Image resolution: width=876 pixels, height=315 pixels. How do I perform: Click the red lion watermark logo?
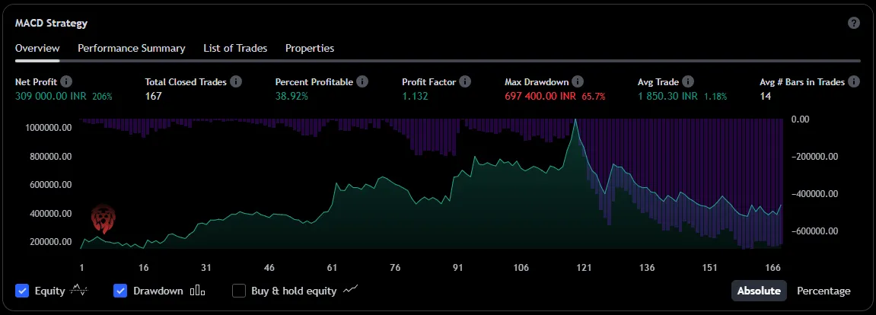102,218
